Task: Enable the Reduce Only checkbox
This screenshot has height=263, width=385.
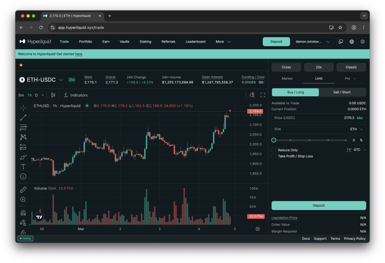Action: [274, 150]
